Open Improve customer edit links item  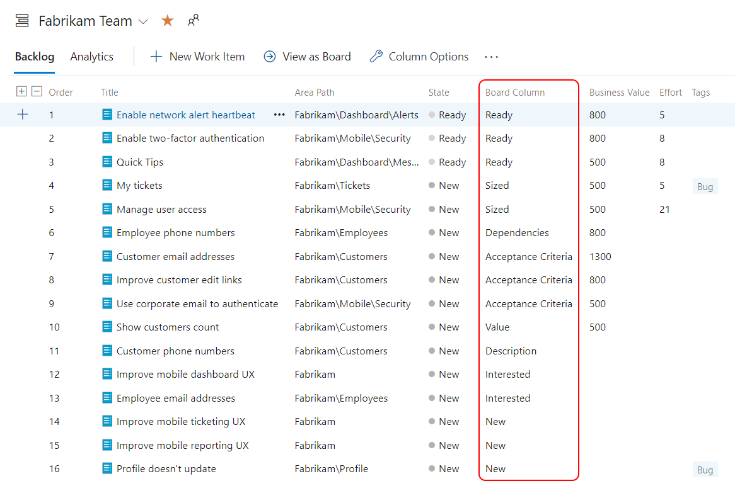[179, 280]
